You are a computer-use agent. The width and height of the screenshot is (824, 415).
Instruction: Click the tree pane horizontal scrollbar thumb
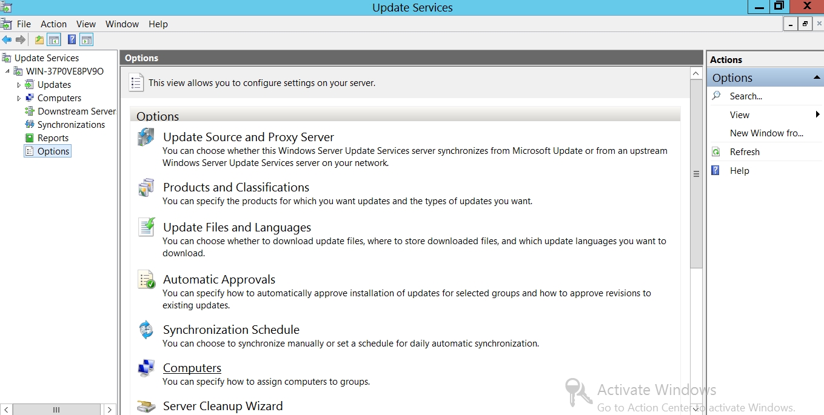coord(56,410)
